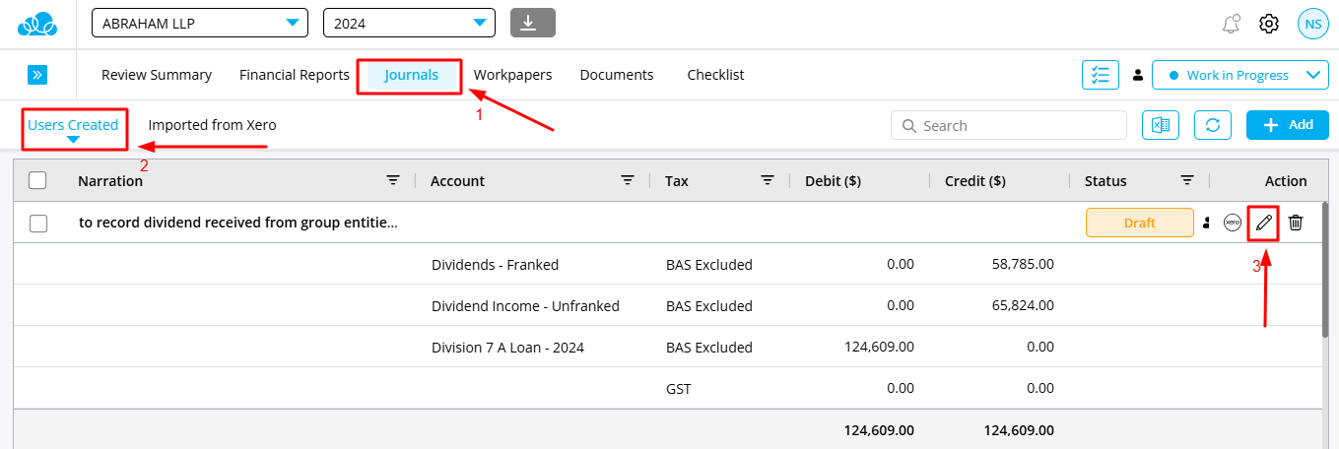Click the Add button

pos(1287,125)
